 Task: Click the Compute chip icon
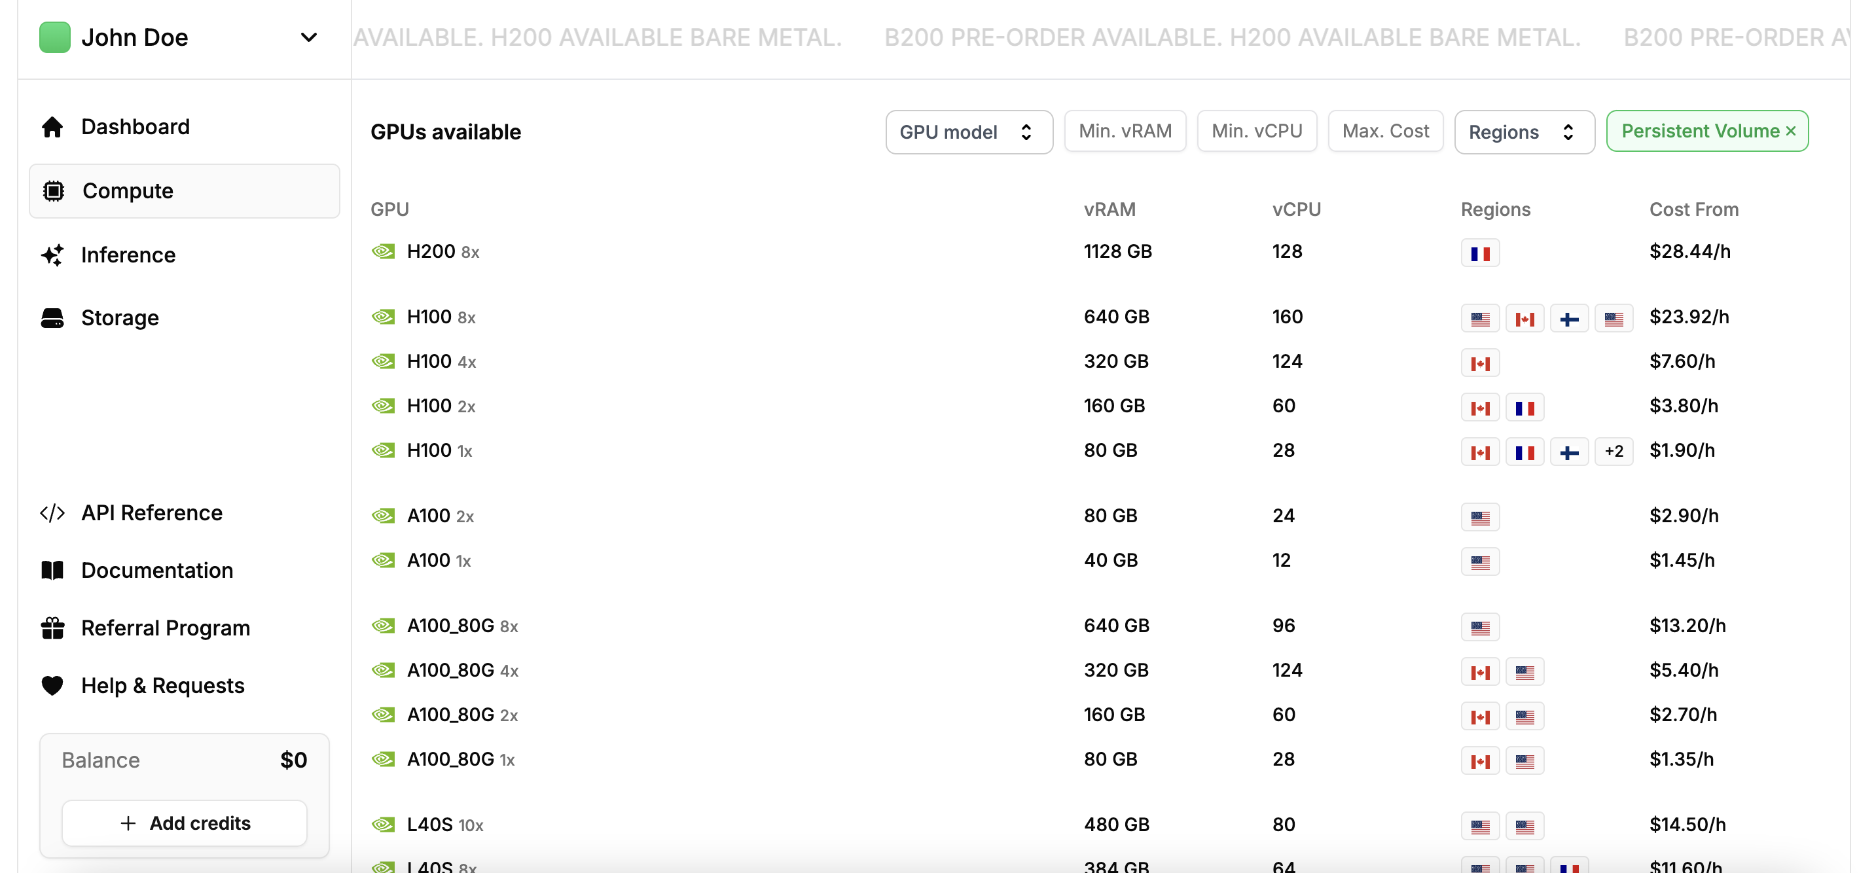[x=53, y=190]
